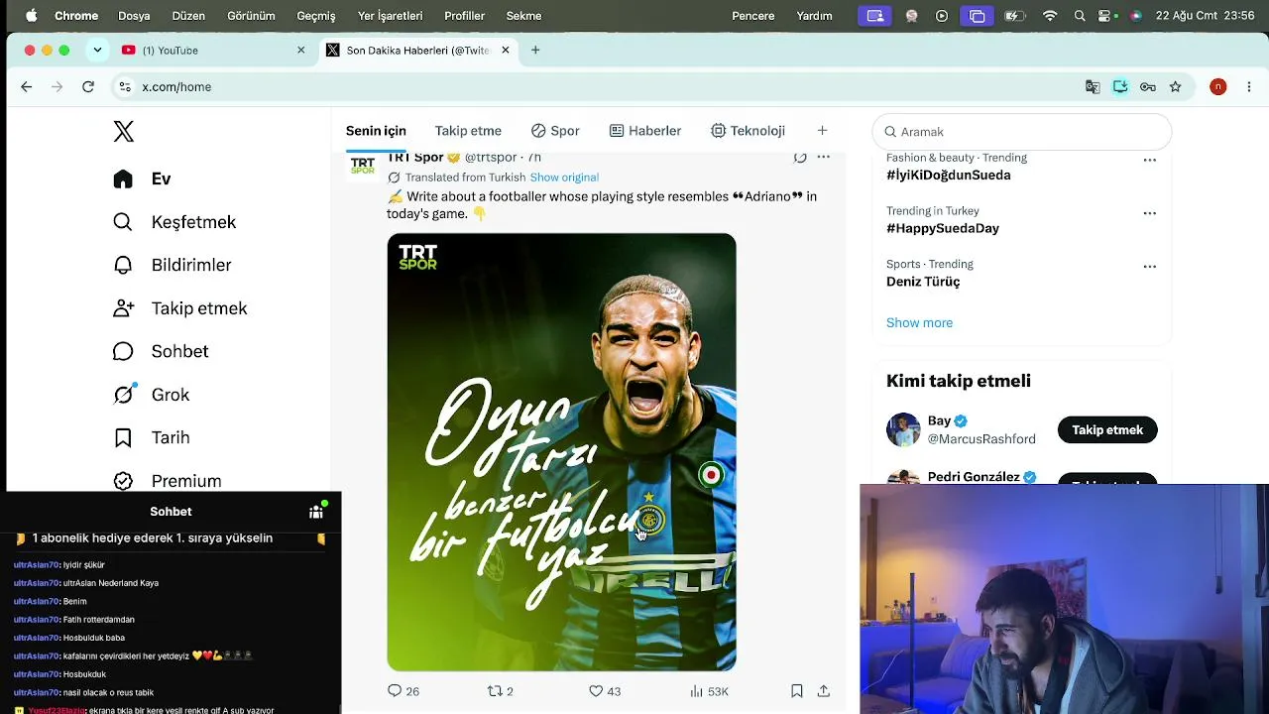The height and width of the screenshot is (714, 1269).
Task: Reload the x.com page
Action: [88, 87]
